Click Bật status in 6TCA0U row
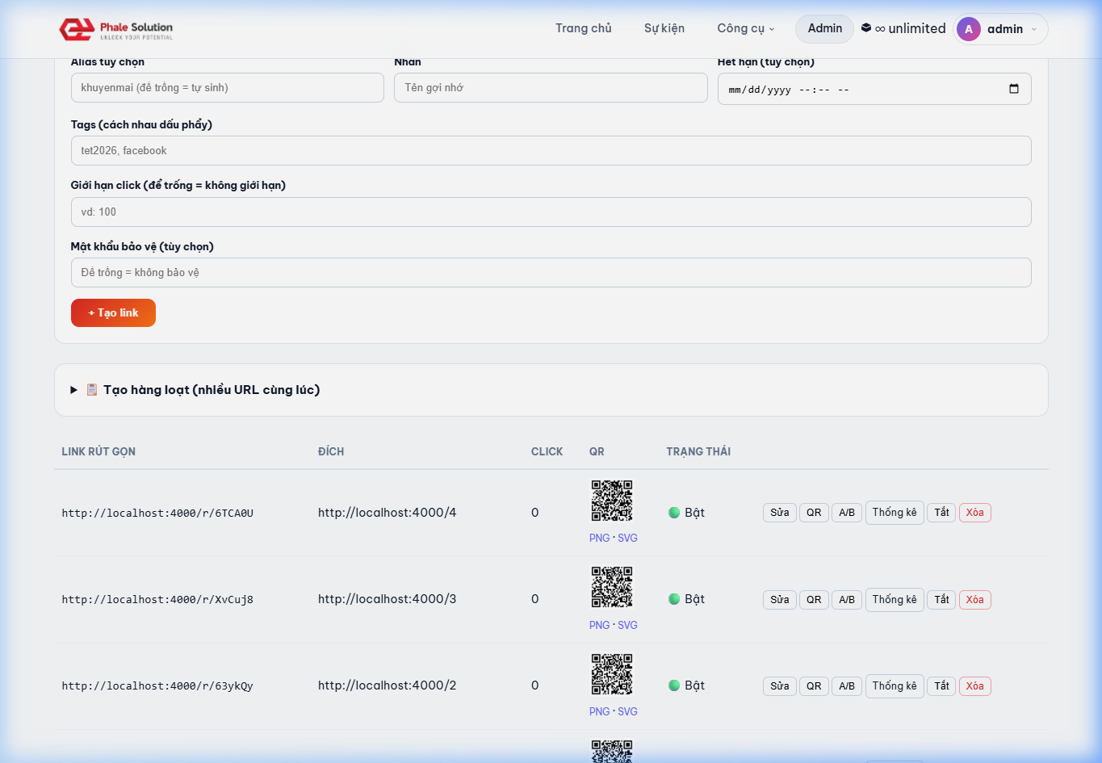 [x=686, y=513]
